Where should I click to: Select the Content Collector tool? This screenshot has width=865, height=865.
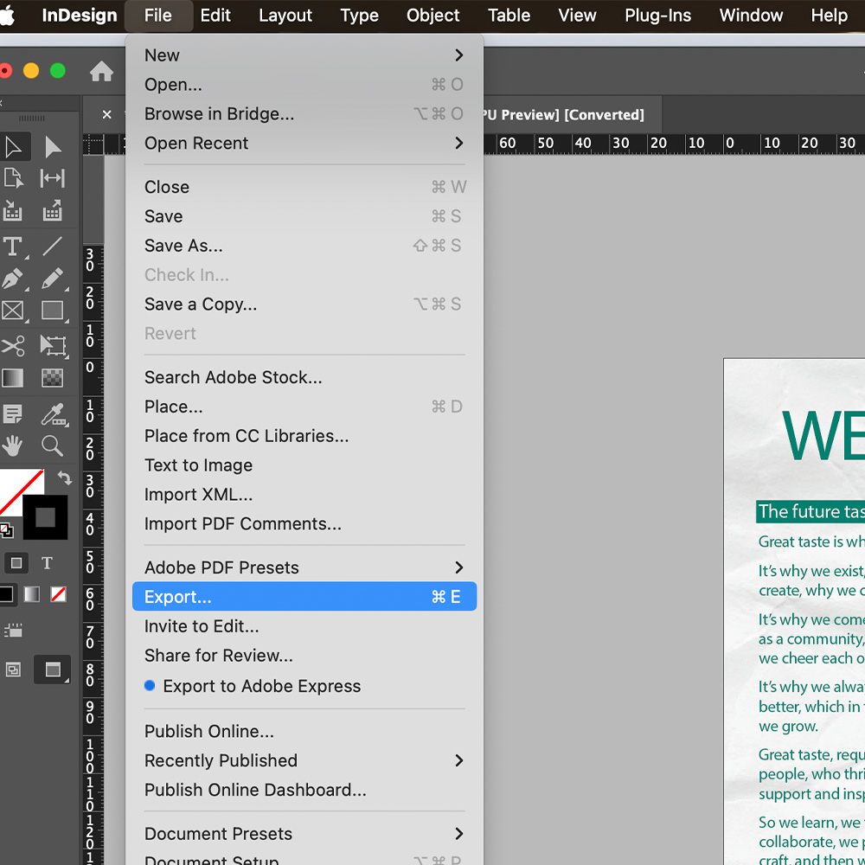tap(13, 211)
